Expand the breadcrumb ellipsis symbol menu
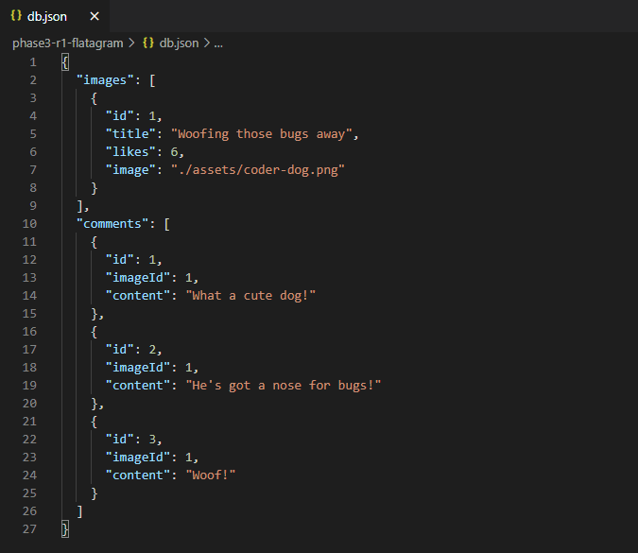Viewport: 638px width, 553px height. (x=218, y=43)
